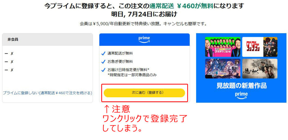Click the お急ぎ便が無料 benefit text
This screenshot has width=288, height=140.
[120, 62]
